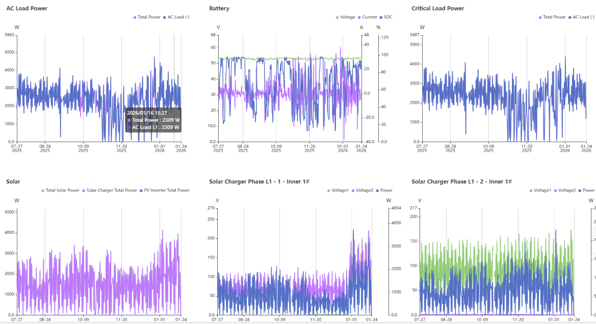Toggle PV Inverter Total Power legend item
Viewport: 596px width, 324px height.
coord(166,191)
